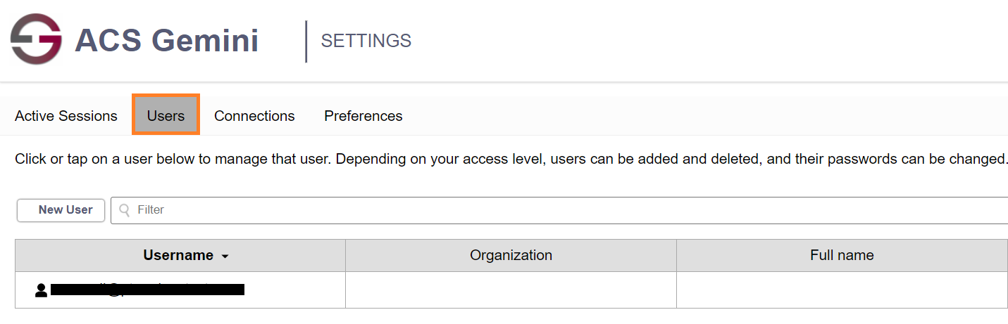The height and width of the screenshot is (324, 1008).
Task: Click the user's empty Organization cell
Action: [x=511, y=290]
